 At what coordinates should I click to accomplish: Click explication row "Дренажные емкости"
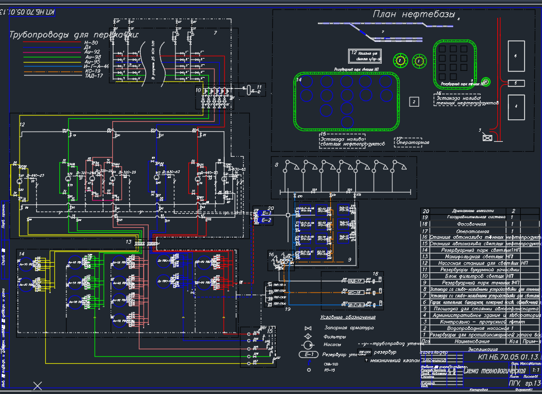(480, 211)
